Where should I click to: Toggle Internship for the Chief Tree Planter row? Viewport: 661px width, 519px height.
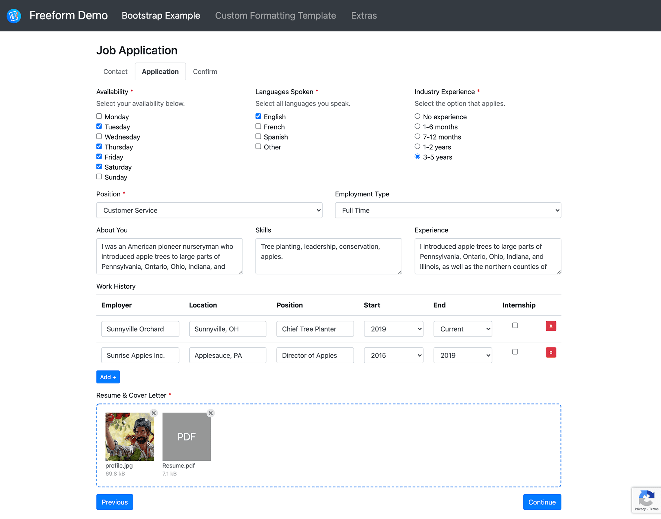[515, 325]
